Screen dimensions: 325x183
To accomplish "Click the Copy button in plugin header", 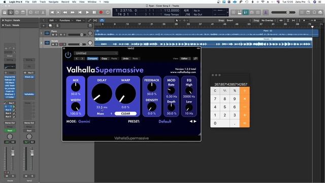I will [104, 58].
